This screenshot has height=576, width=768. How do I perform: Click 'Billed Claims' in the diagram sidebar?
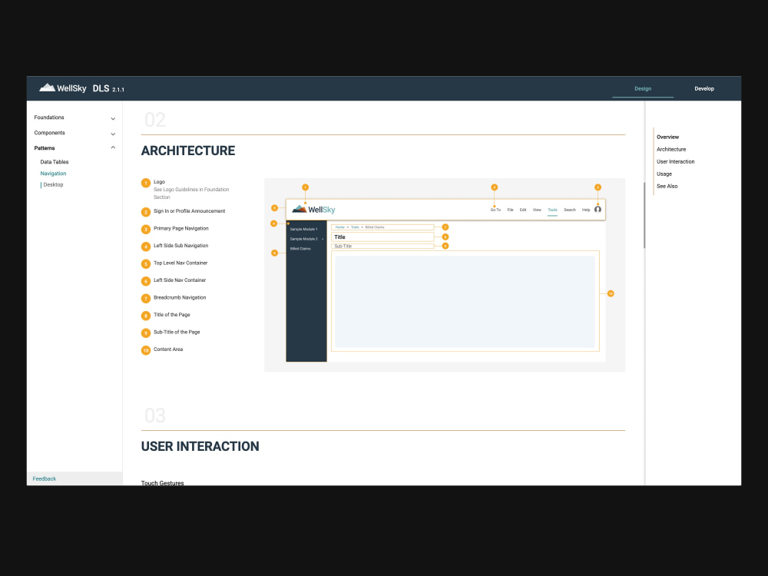click(x=300, y=249)
